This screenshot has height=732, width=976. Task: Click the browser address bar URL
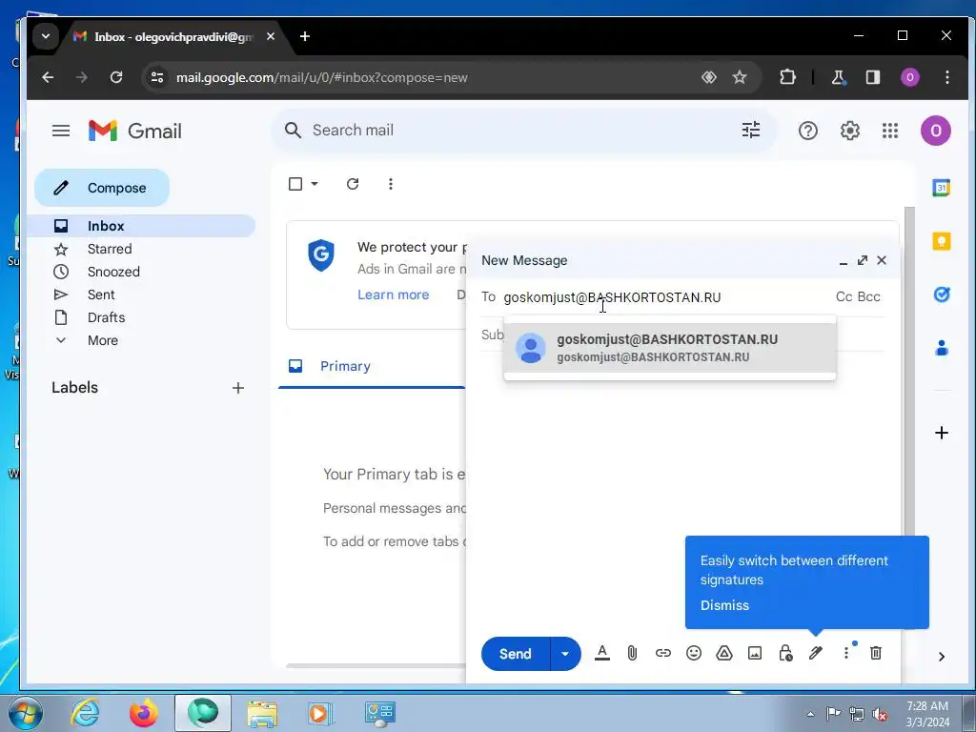point(322,78)
